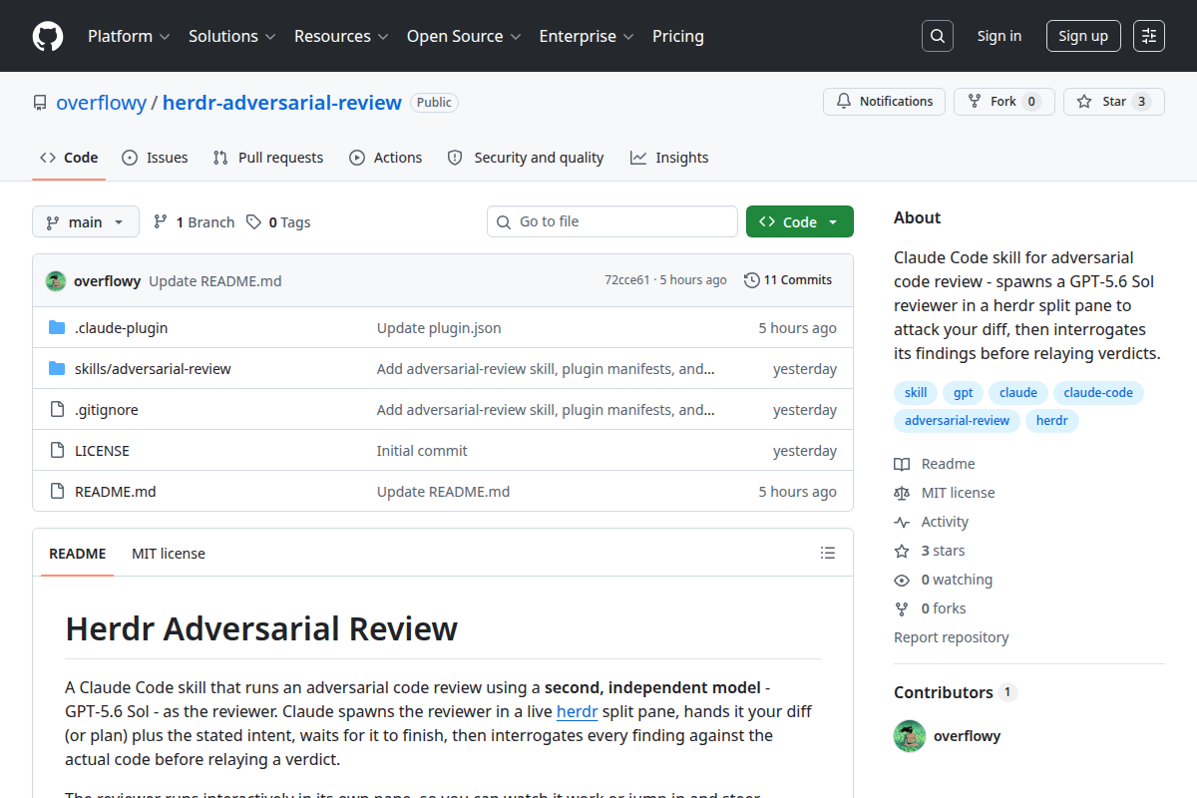This screenshot has height=798, width=1197.
Task: Open the Insights tab
Action: pos(669,158)
